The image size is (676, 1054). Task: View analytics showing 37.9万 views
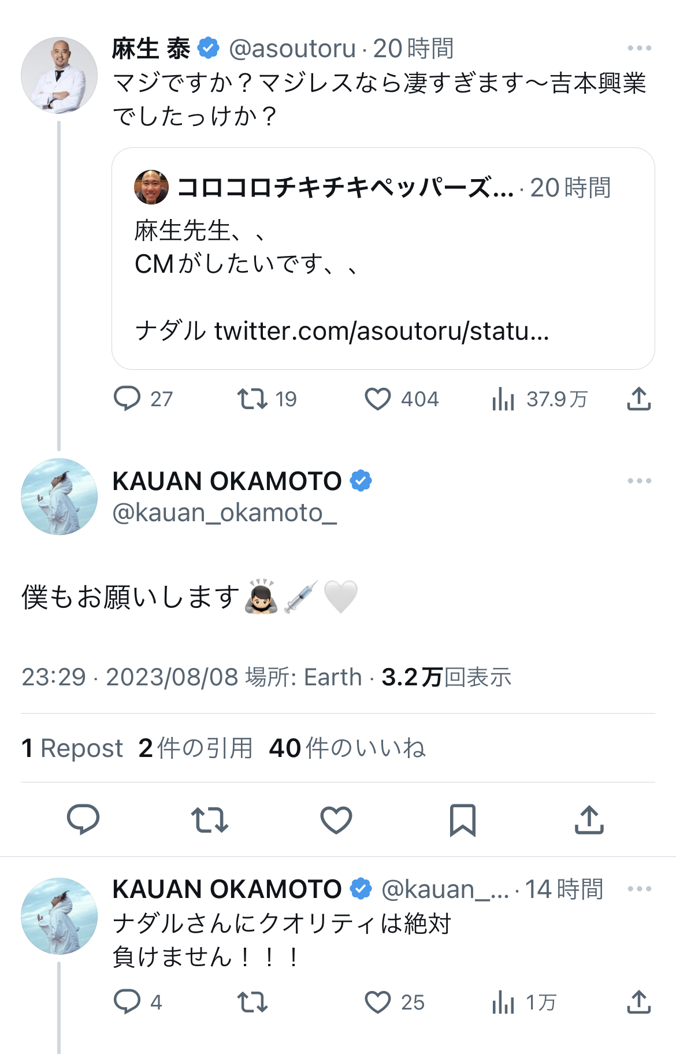[503, 399]
